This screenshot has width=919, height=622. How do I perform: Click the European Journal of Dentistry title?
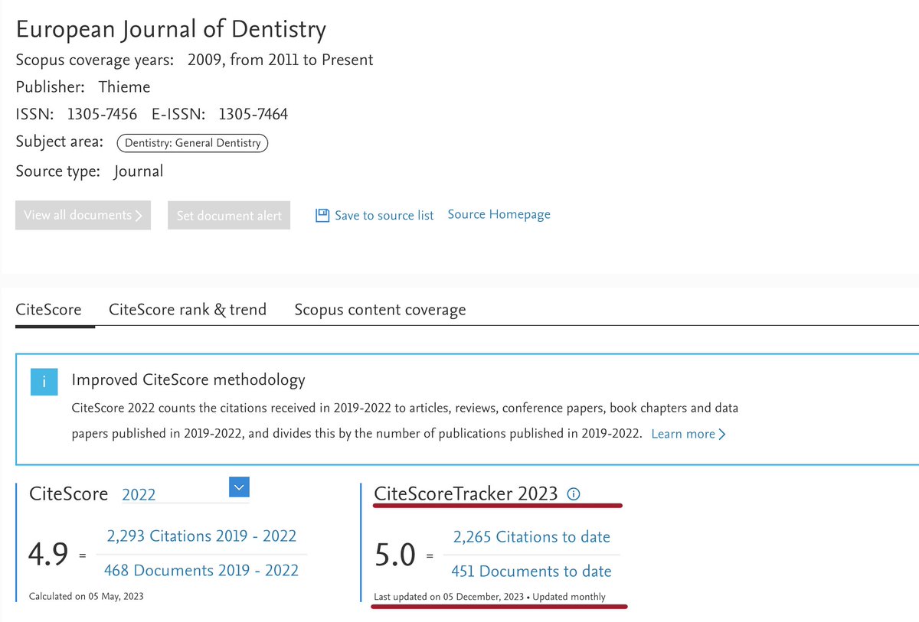171,30
